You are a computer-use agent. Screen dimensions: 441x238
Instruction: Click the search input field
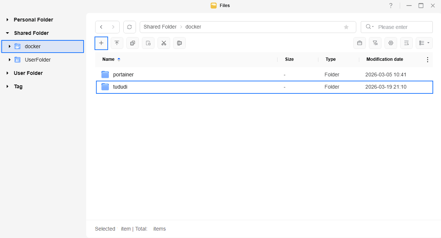[403, 27]
